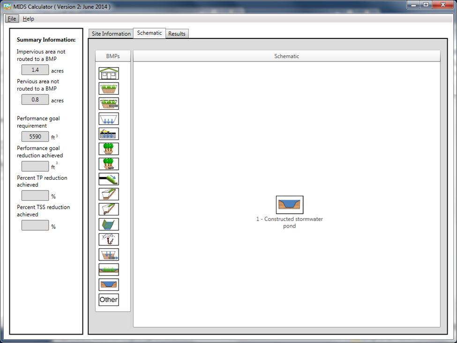
Task: Open the Help menu
Action: [x=29, y=19]
